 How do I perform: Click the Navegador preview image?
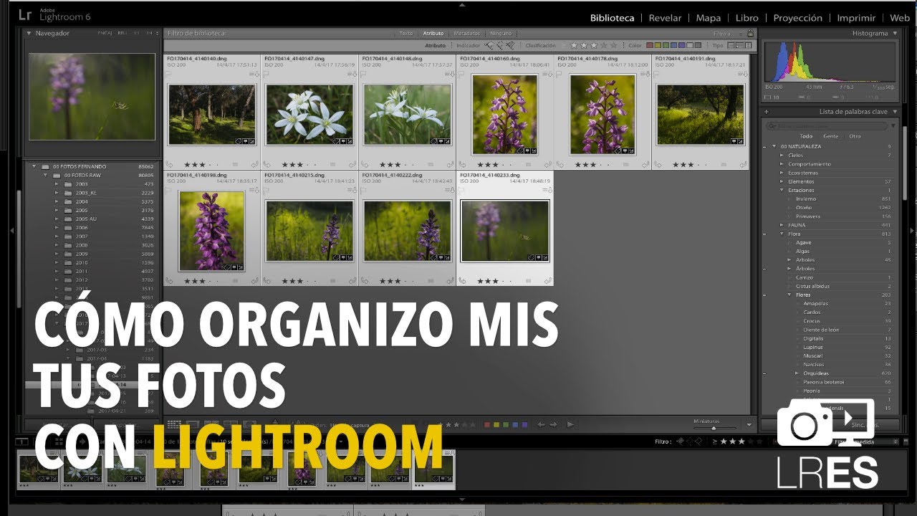pos(92,97)
